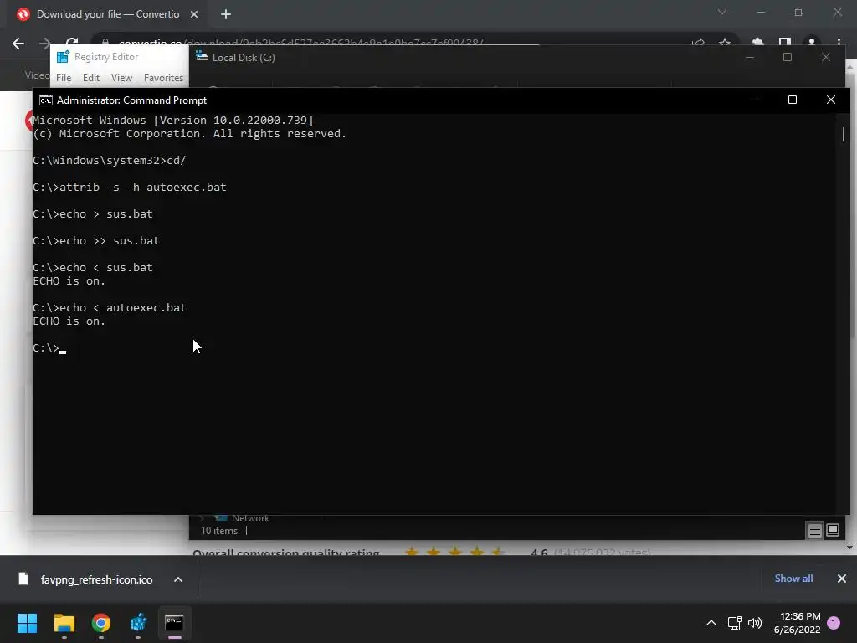Show hidden system tray icons

pos(711,623)
